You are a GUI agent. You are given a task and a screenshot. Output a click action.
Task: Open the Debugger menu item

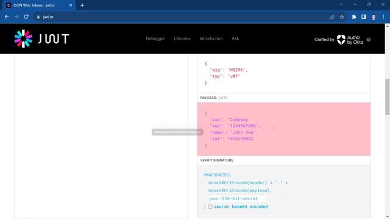(x=155, y=38)
